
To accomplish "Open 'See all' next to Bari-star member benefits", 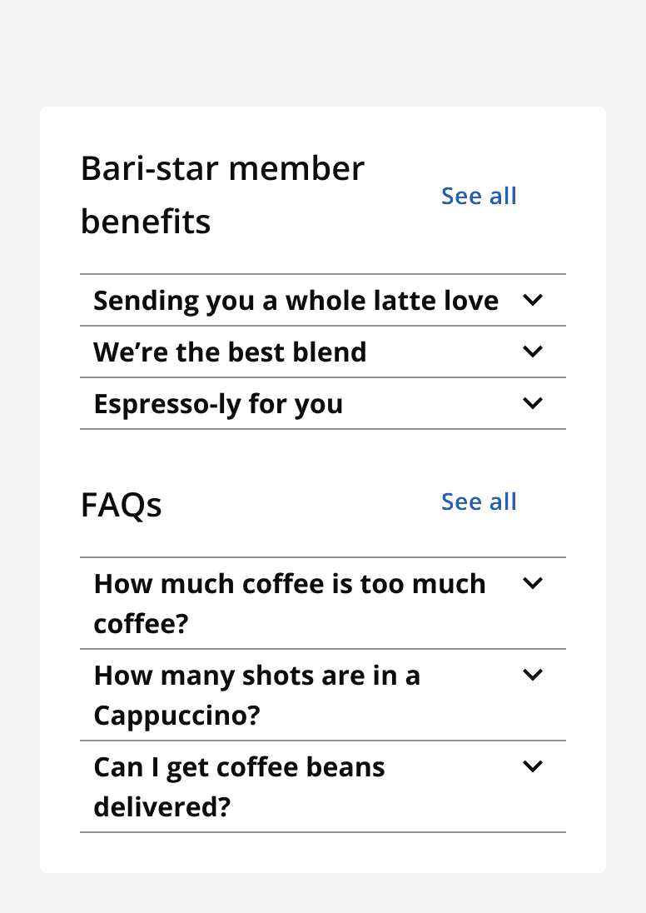I will (x=479, y=196).
